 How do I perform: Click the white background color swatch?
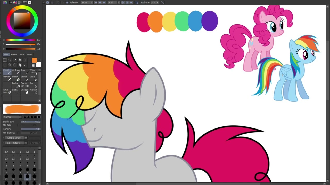(39, 64)
